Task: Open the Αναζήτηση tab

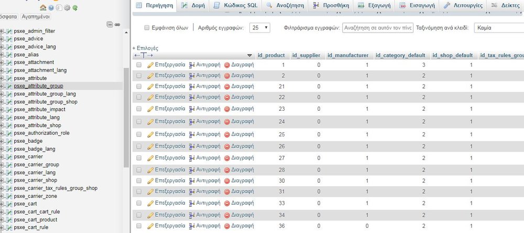Action: [285, 5]
